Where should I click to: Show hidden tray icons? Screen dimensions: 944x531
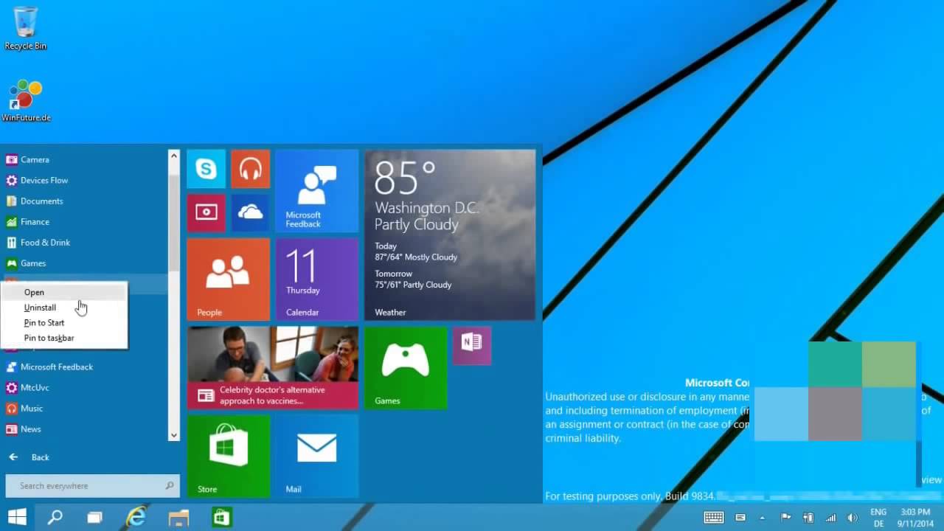pyautogui.click(x=763, y=518)
